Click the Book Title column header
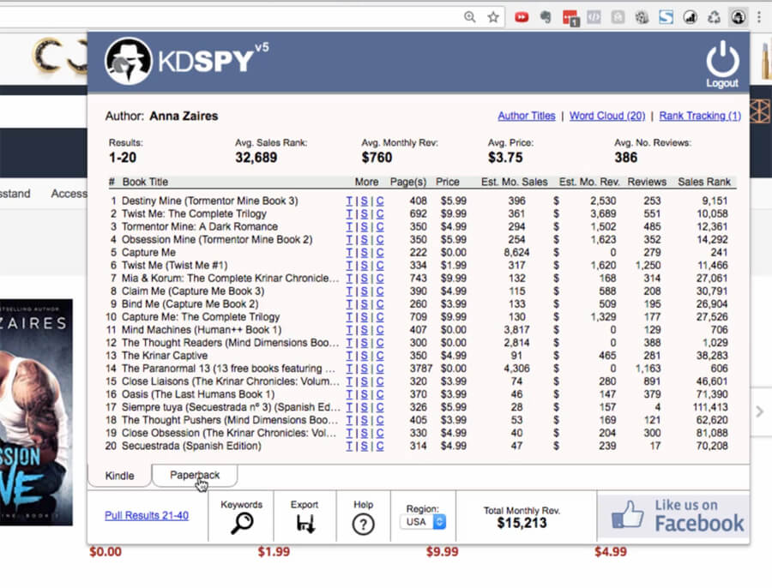 coord(145,182)
